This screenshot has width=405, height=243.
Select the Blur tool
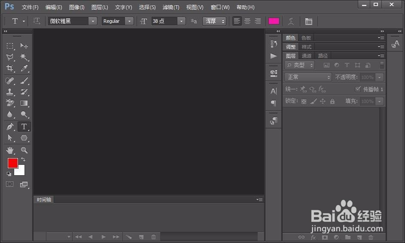click(x=10, y=114)
